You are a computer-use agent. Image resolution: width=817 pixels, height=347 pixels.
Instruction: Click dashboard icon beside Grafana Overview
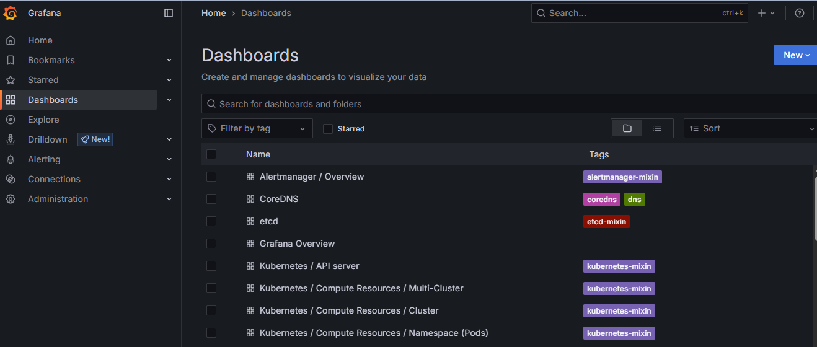[x=250, y=244]
